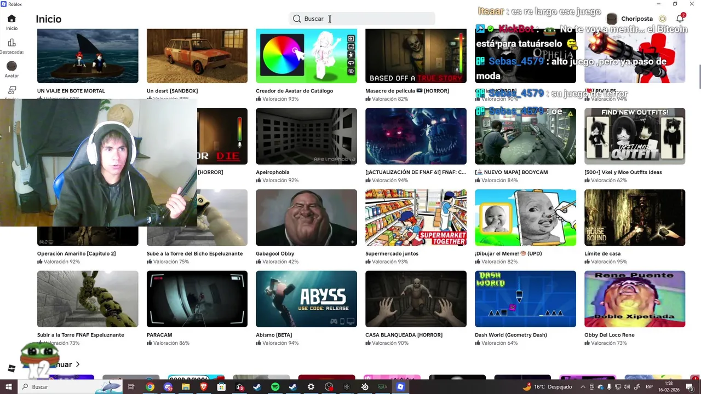Open File Explorer from the taskbar
Screen dimensions: 701x394
pyautogui.click(x=186, y=387)
